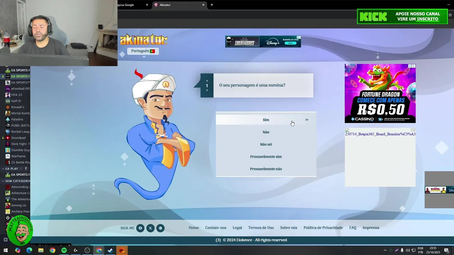Choose the 'Não sei' answer

pos(266,144)
